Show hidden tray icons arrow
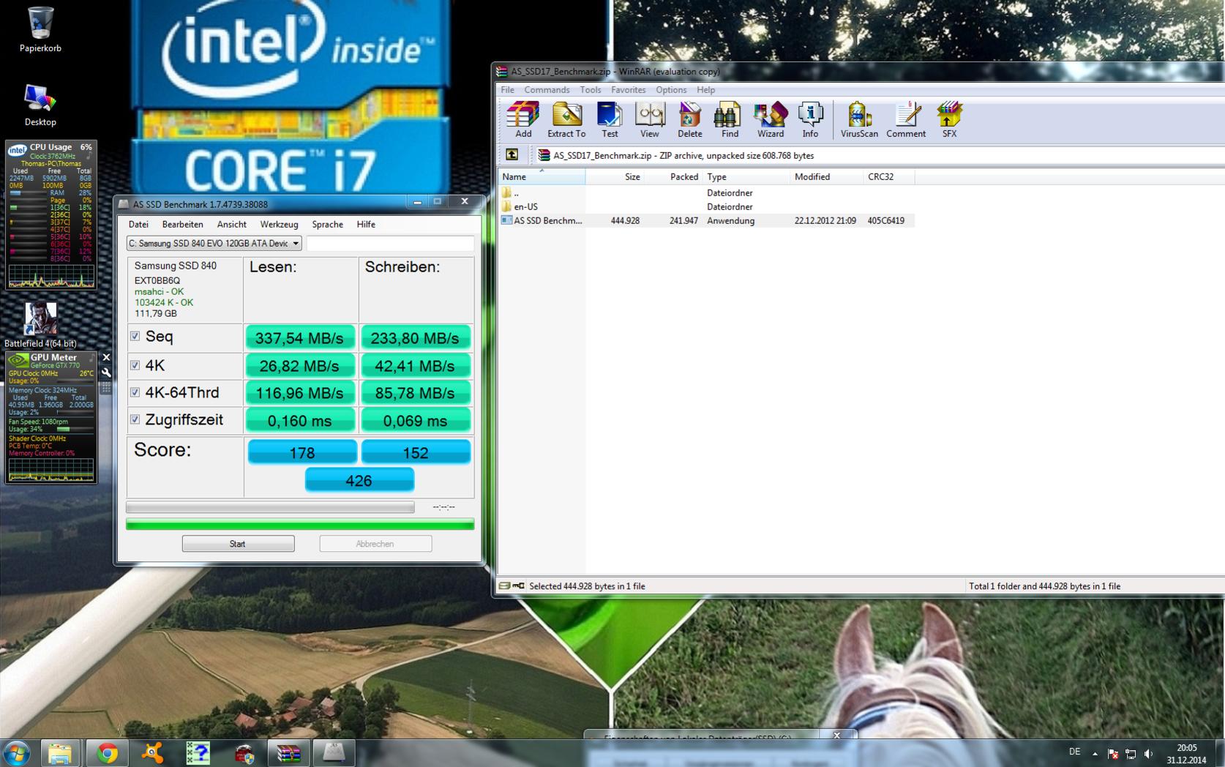 (x=1095, y=753)
